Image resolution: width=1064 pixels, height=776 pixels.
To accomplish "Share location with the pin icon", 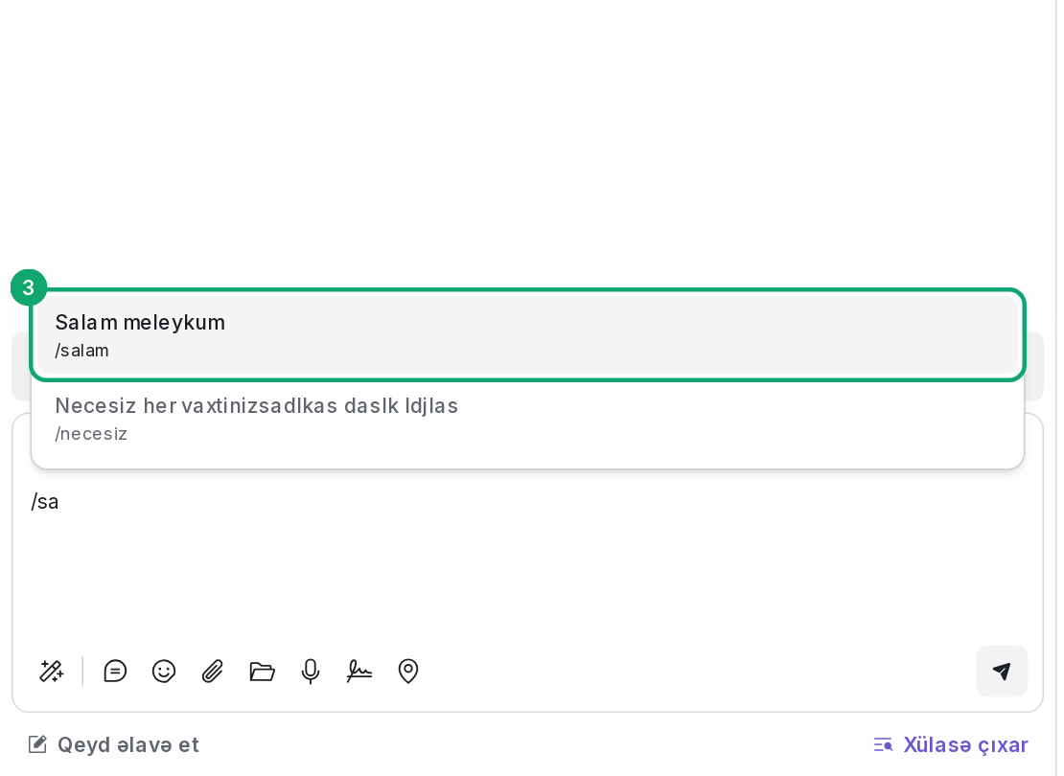I will [407, 671].
